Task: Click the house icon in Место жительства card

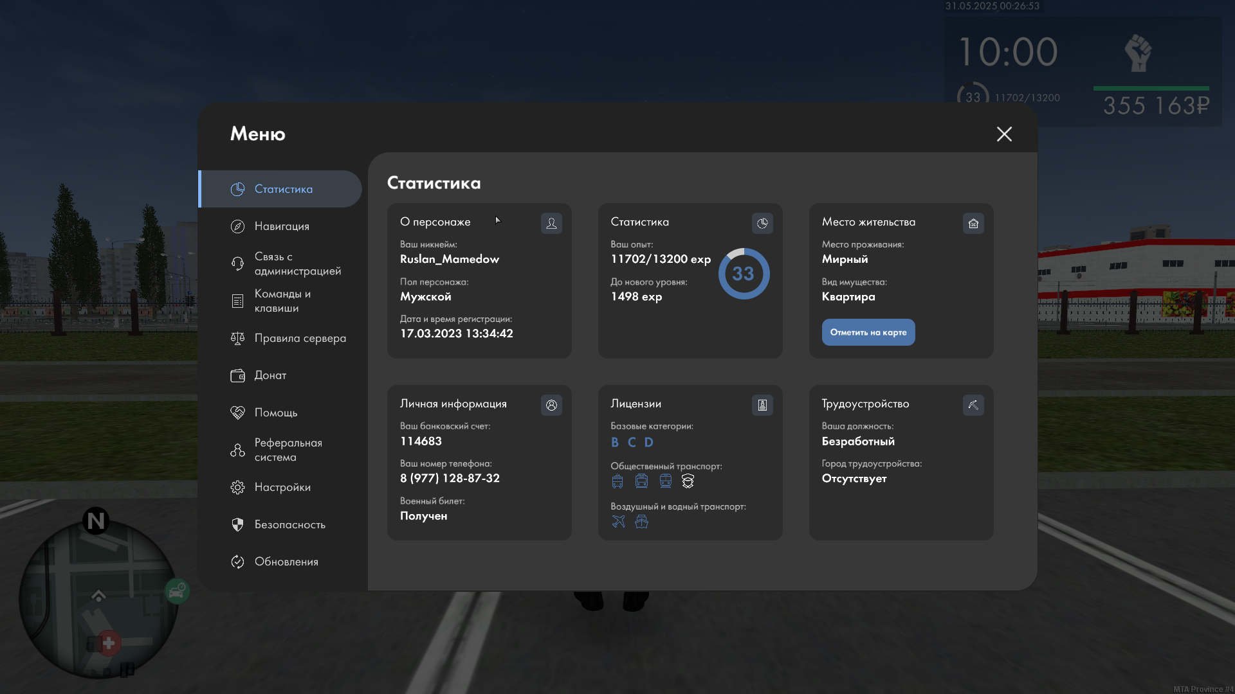Action: 973,223
